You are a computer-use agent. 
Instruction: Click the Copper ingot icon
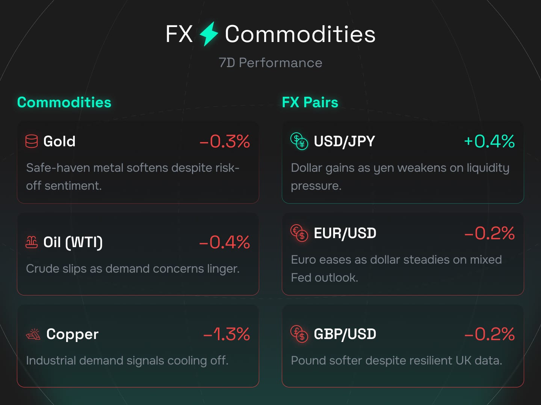click(33, 334)
